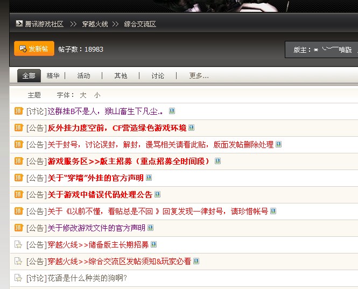Screen dimensions: 358x289
Task: Open post 花语是什么种类的狗啊?
Action: click(x=87, y=278)
